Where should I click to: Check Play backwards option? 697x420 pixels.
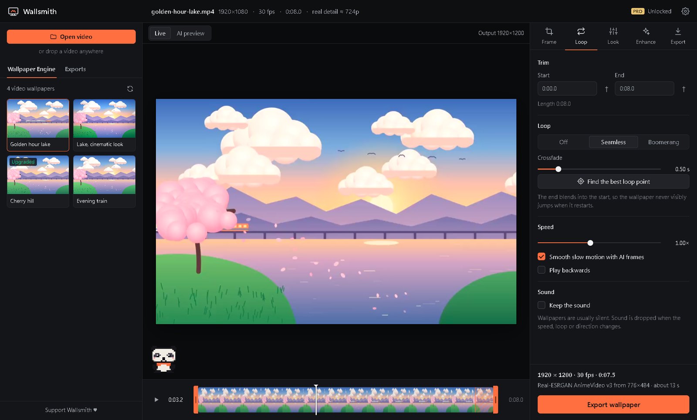pyautogui.click(x=541, y=270)
